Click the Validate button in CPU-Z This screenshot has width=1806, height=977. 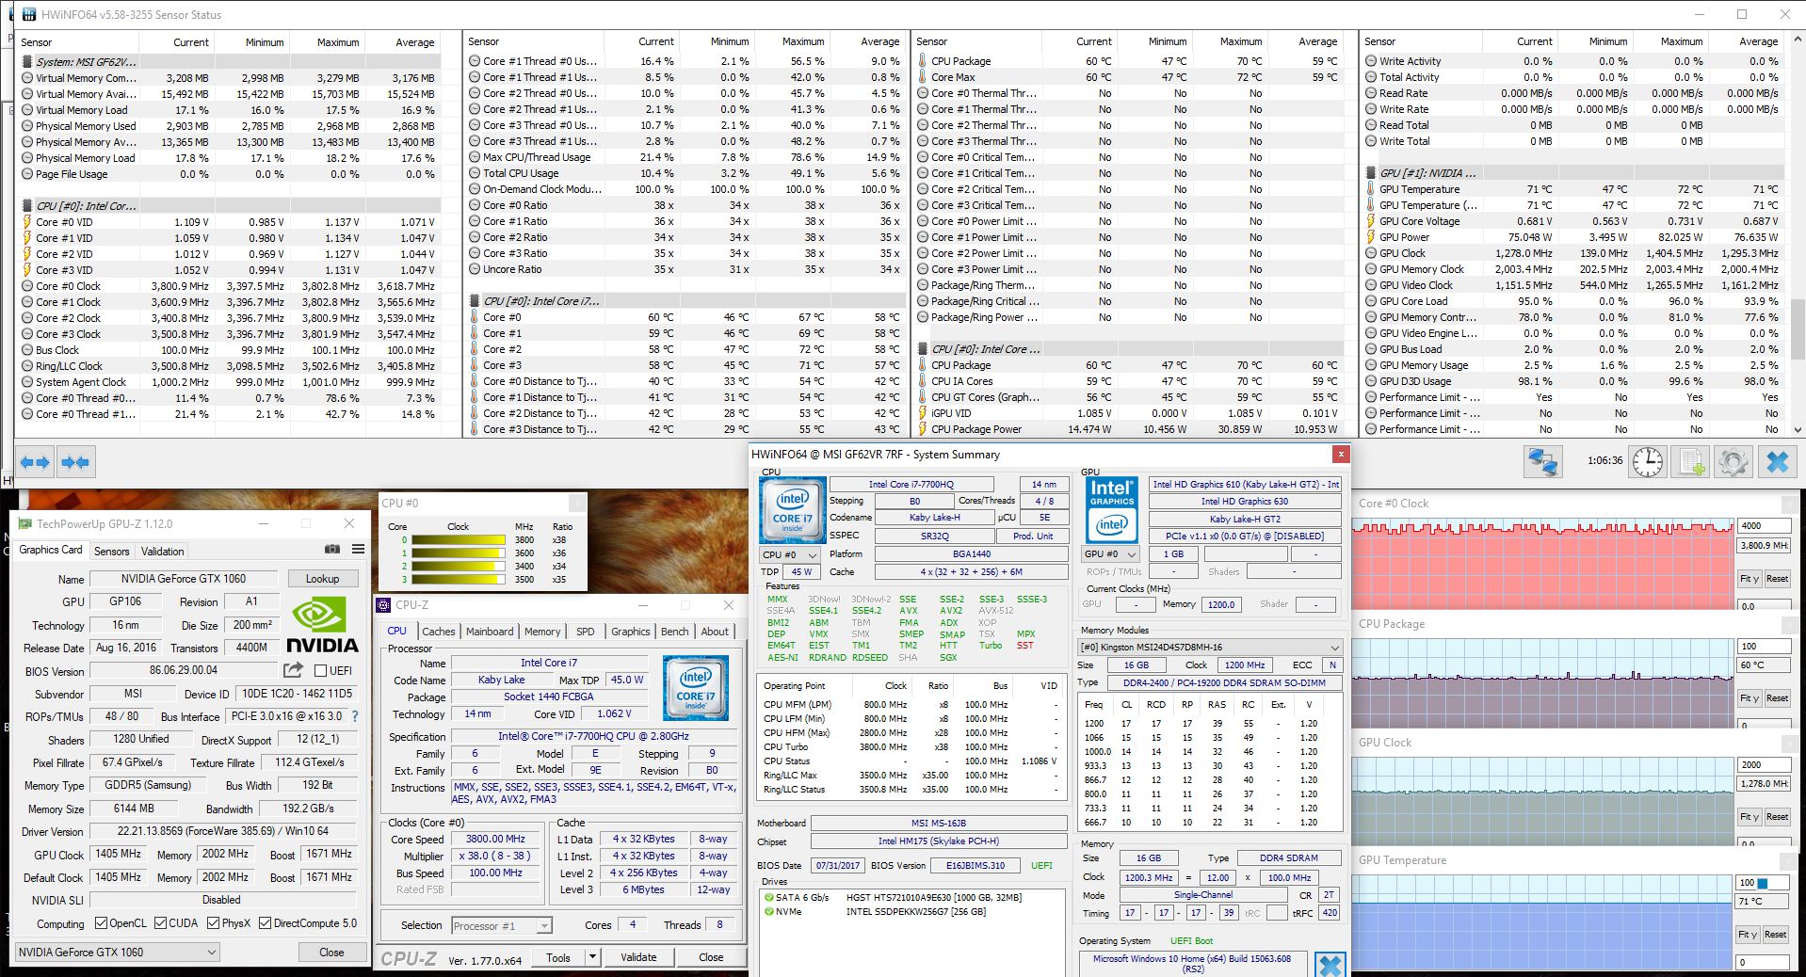[x=638, y=957]
